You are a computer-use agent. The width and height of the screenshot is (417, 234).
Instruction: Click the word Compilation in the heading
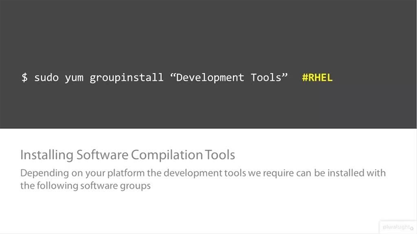pos(166,155)
